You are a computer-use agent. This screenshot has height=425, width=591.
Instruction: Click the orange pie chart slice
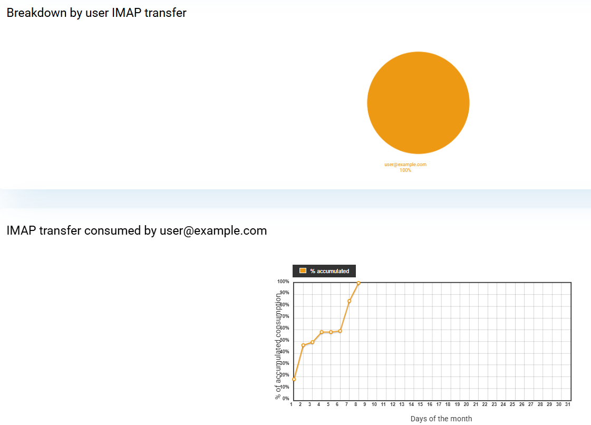[418, 103]
